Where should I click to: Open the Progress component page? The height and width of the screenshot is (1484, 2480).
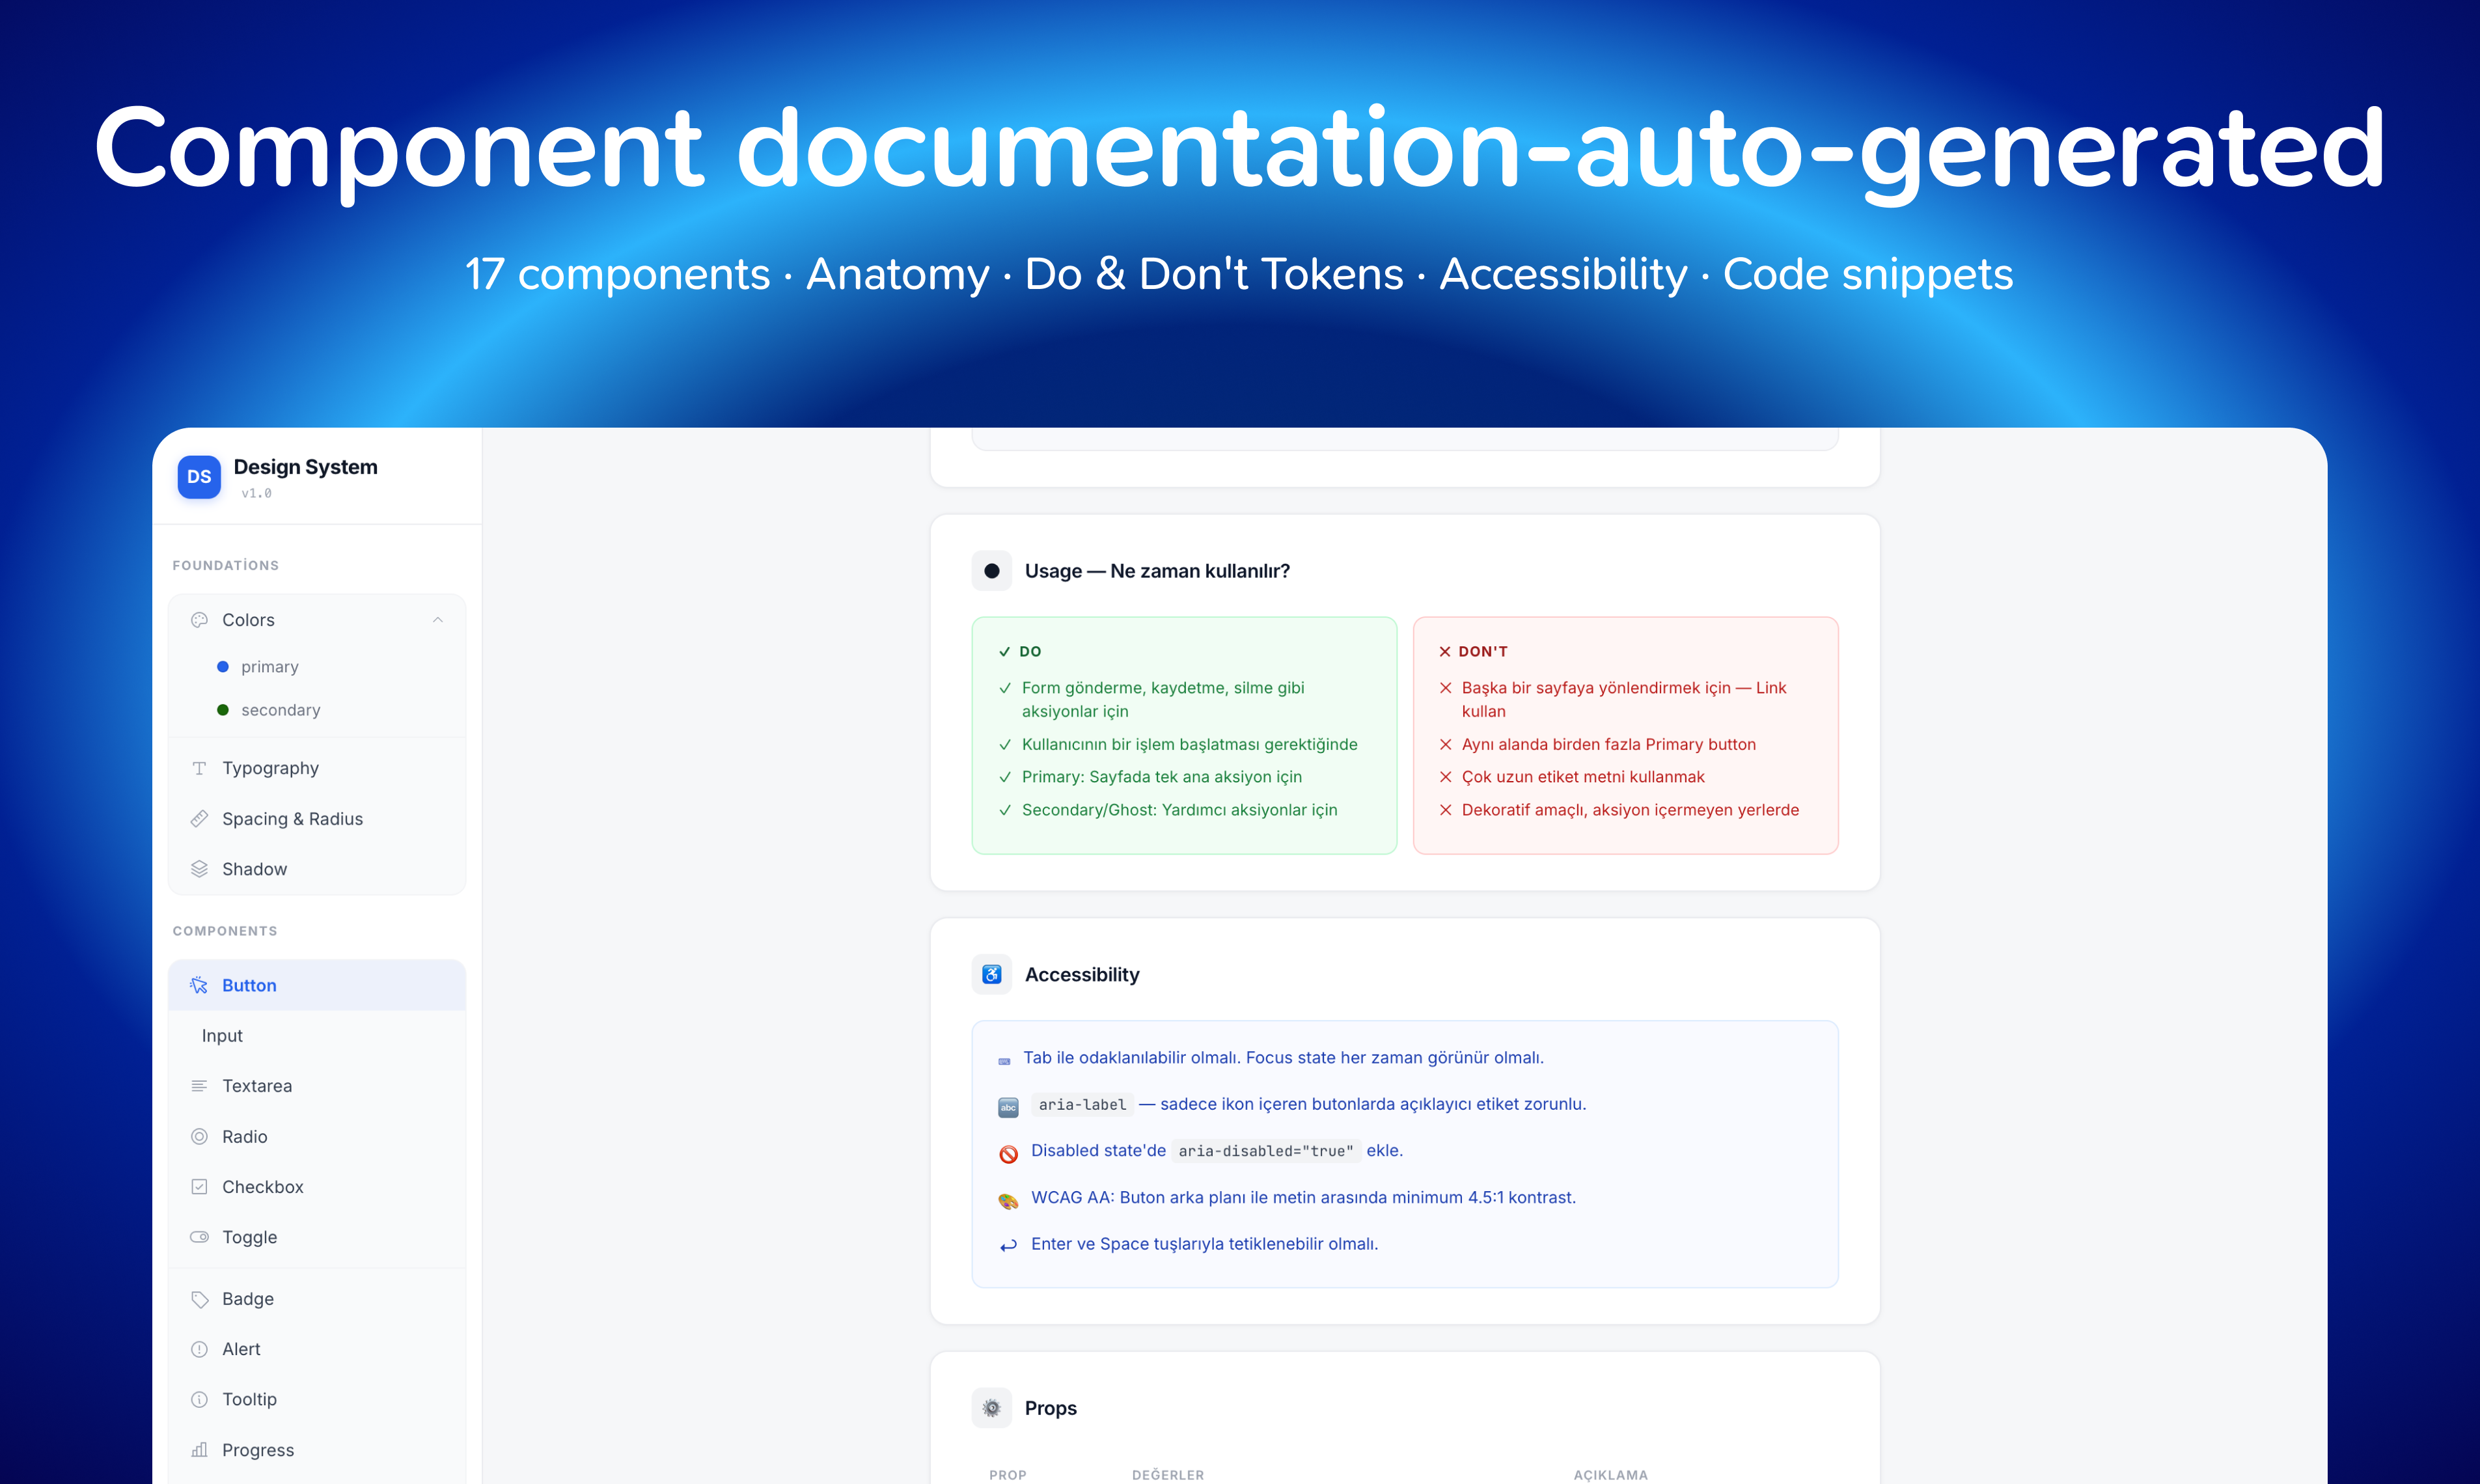point(317,1450)
